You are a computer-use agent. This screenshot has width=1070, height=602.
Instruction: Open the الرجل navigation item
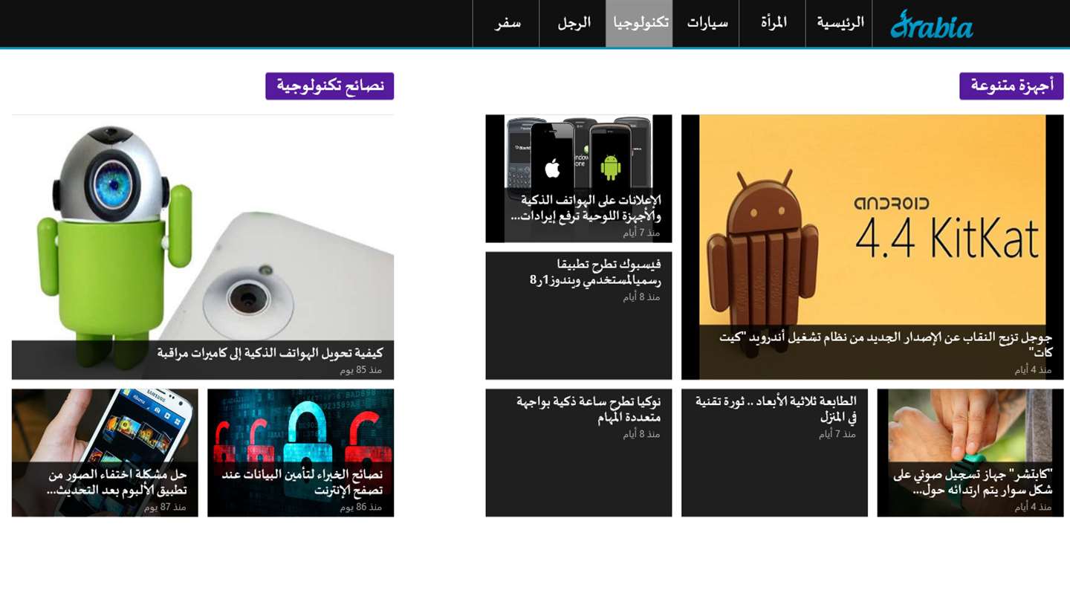coord(573,23)
